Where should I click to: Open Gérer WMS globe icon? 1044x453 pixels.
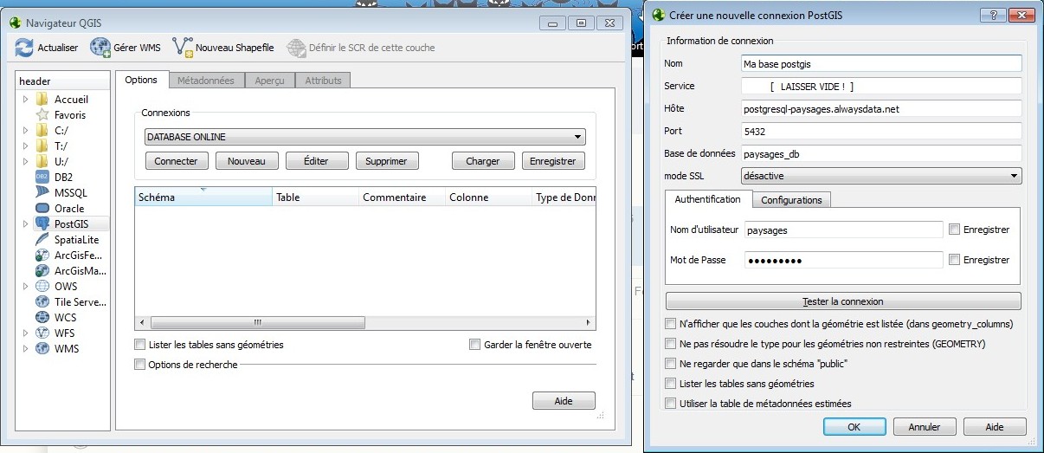100,48
